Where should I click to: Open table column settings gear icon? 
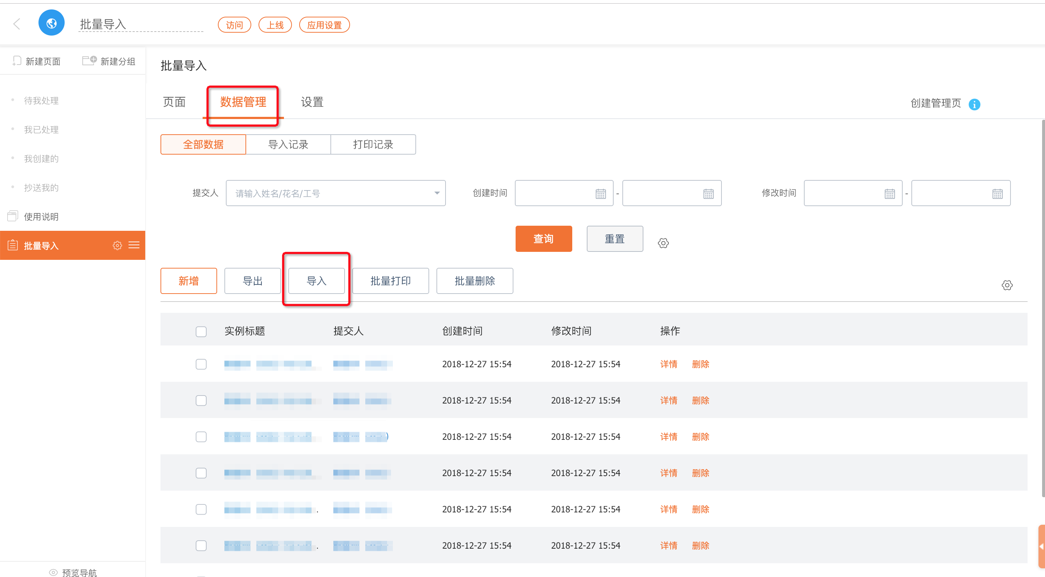coord(1007,285)
